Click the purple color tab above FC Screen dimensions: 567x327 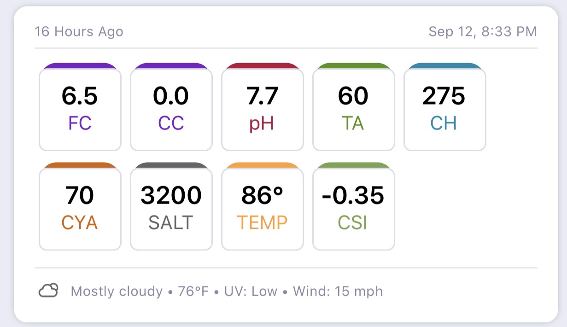pos(80,65)
